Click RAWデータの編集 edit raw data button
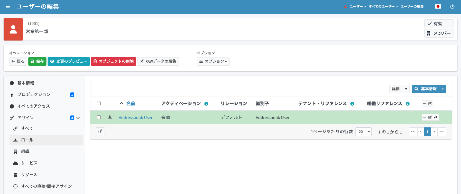Screen dimensions: 461x194 (158, 61)
